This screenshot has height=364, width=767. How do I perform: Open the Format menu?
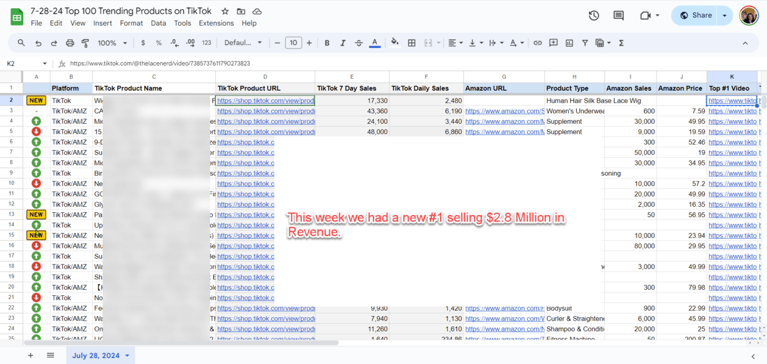[x=131, y=23]
